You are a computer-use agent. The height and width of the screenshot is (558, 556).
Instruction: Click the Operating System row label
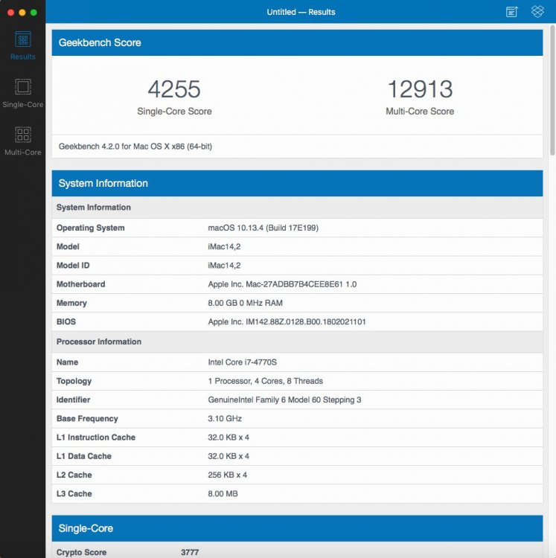[90, 228]
